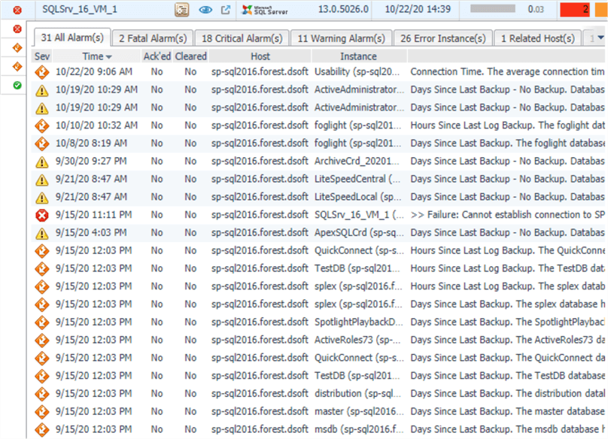Click warning icon for the LiteSpeedCentral alarm

pos(42,180)
